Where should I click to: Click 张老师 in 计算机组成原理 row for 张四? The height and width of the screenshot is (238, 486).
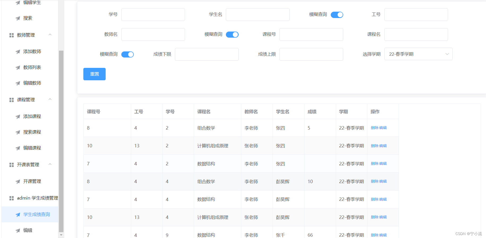point(251,146)
